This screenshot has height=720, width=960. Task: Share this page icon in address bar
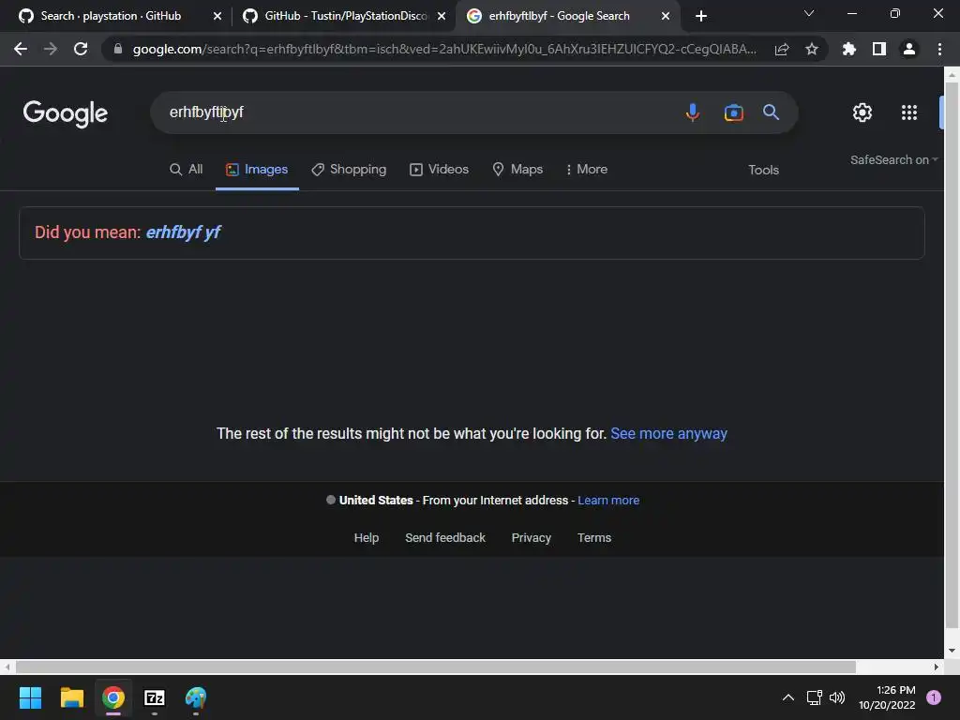tap(782, 49)
